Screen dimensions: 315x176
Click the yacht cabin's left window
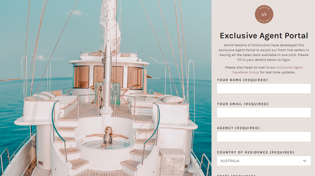tap(81, 77)
